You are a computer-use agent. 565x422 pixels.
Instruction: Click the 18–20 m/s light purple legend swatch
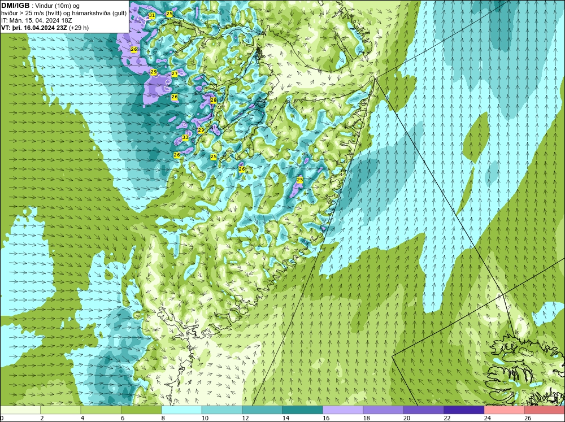[384, 410]
